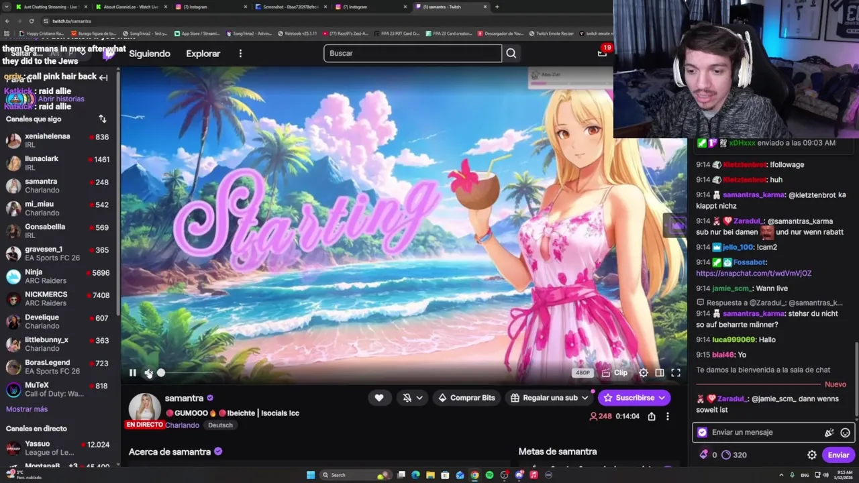Mute the stream volume speaker icon

148,373
